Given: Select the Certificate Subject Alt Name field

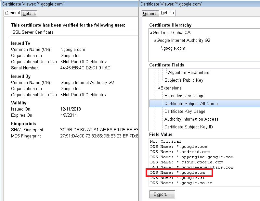Looking at the screenshot, I should [x=205, y=103].
